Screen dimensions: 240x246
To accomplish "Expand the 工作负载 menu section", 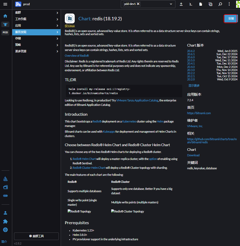I will click(36, 19).
